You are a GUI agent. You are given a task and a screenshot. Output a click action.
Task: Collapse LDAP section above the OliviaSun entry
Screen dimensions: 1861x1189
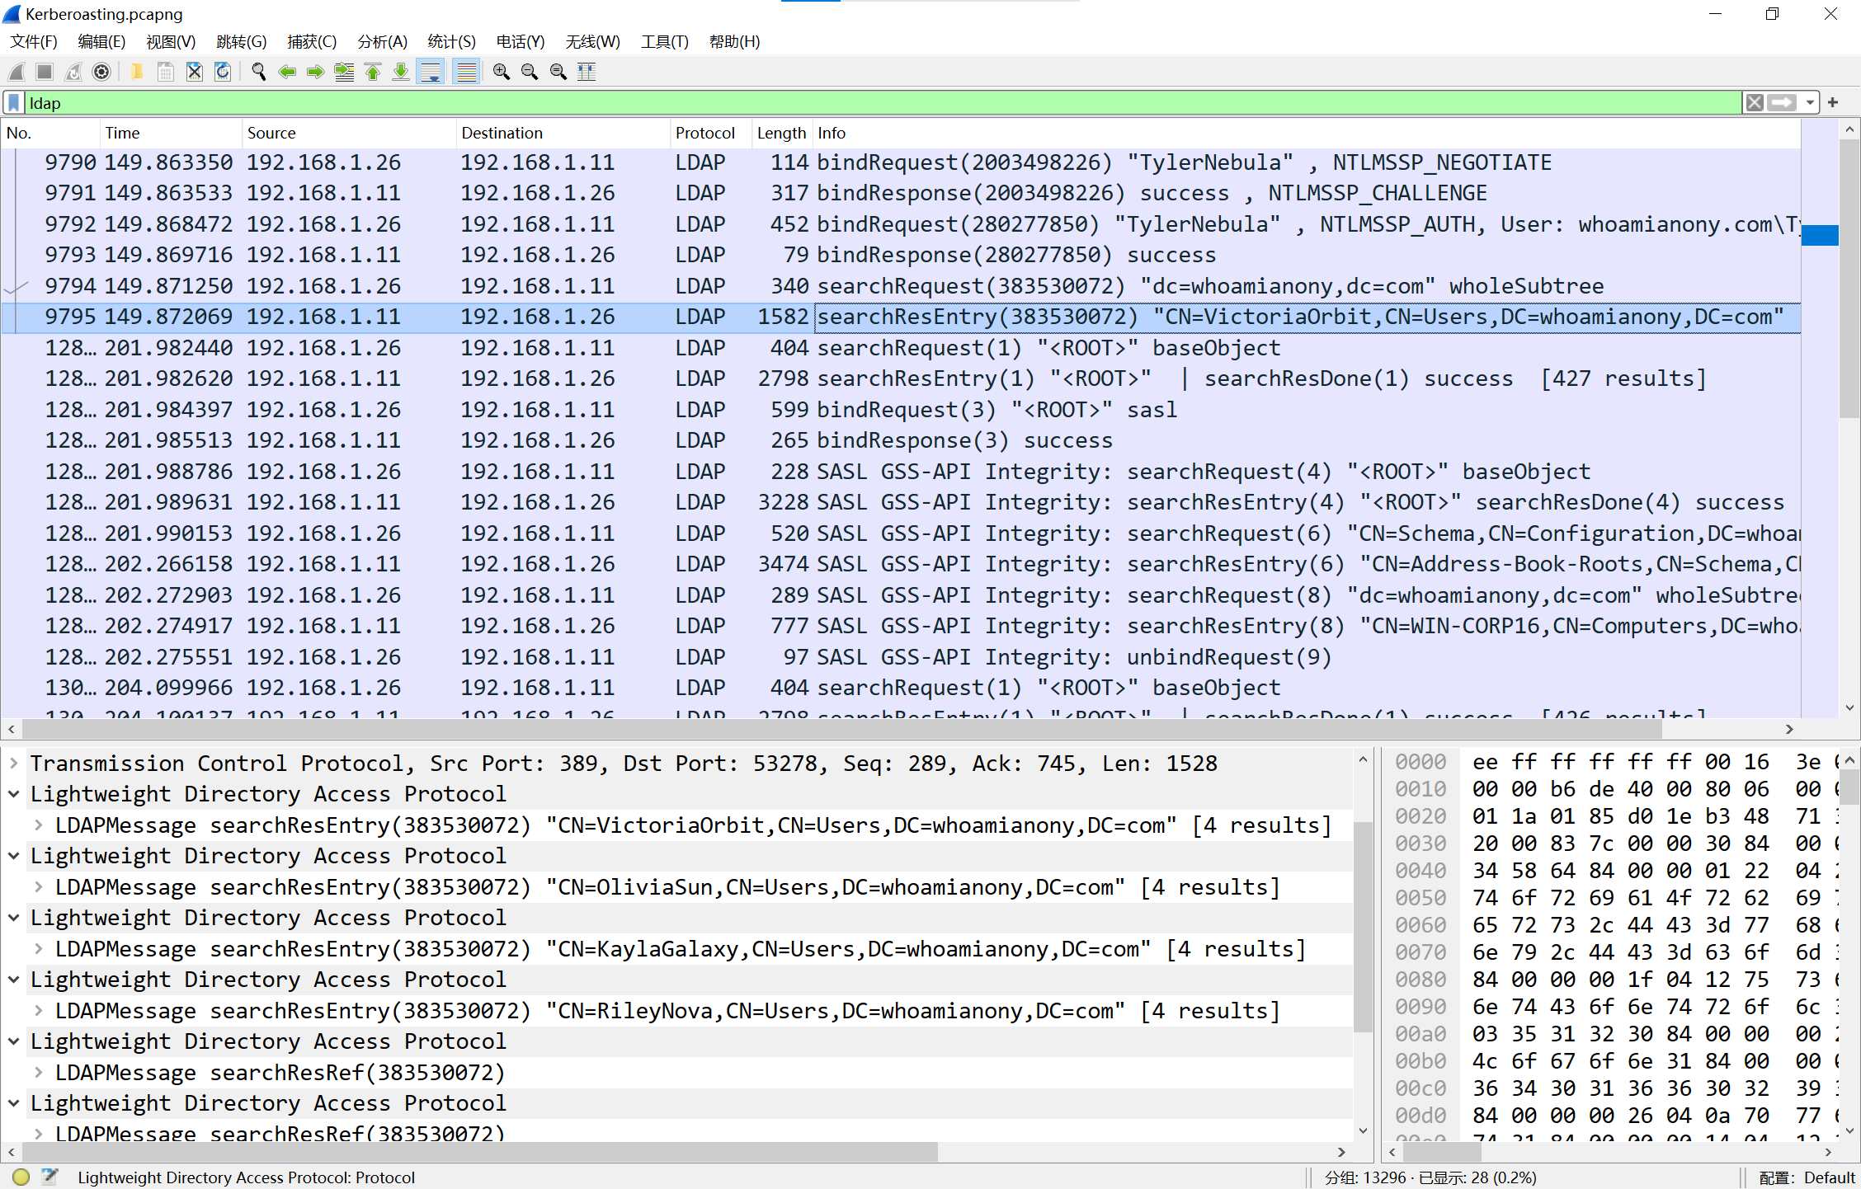[14, 856]
